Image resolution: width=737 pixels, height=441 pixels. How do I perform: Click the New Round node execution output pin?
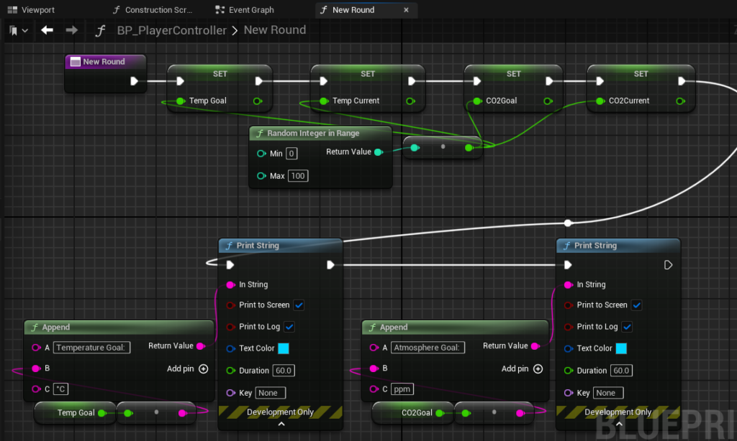(135, 81)
